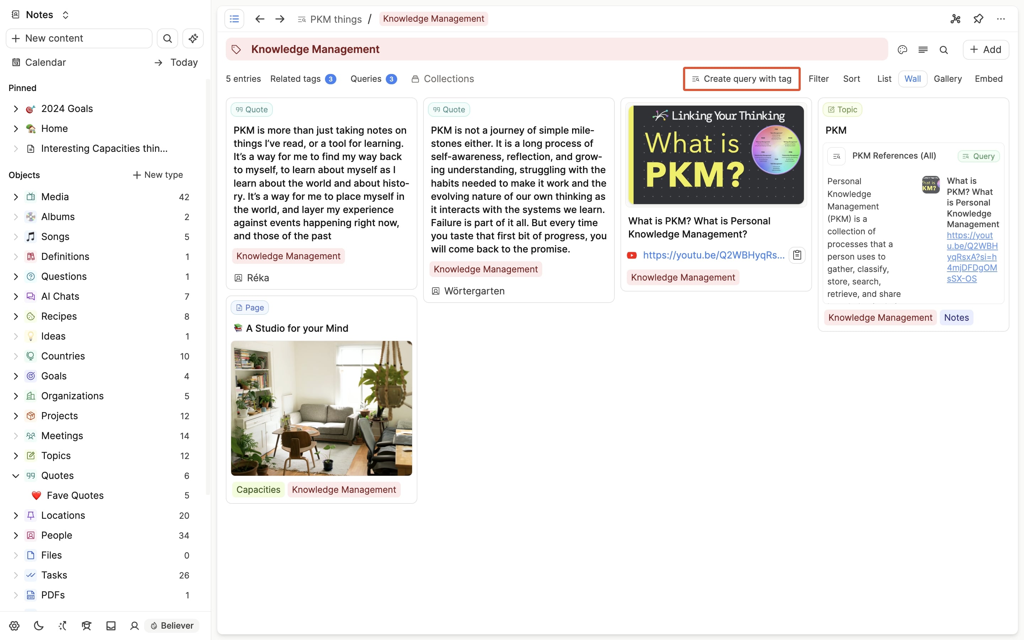The width and height of the screenshot is (1024, 640).
Task: Open the color palette icon for tag
Action: (x=902, y=50)
